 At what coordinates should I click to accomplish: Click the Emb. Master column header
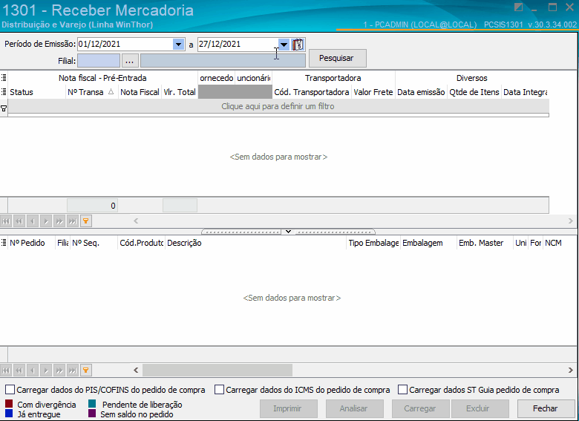485,243
